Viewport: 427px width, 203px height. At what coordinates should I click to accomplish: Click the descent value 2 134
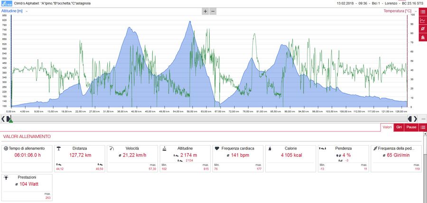coord(189,160)
